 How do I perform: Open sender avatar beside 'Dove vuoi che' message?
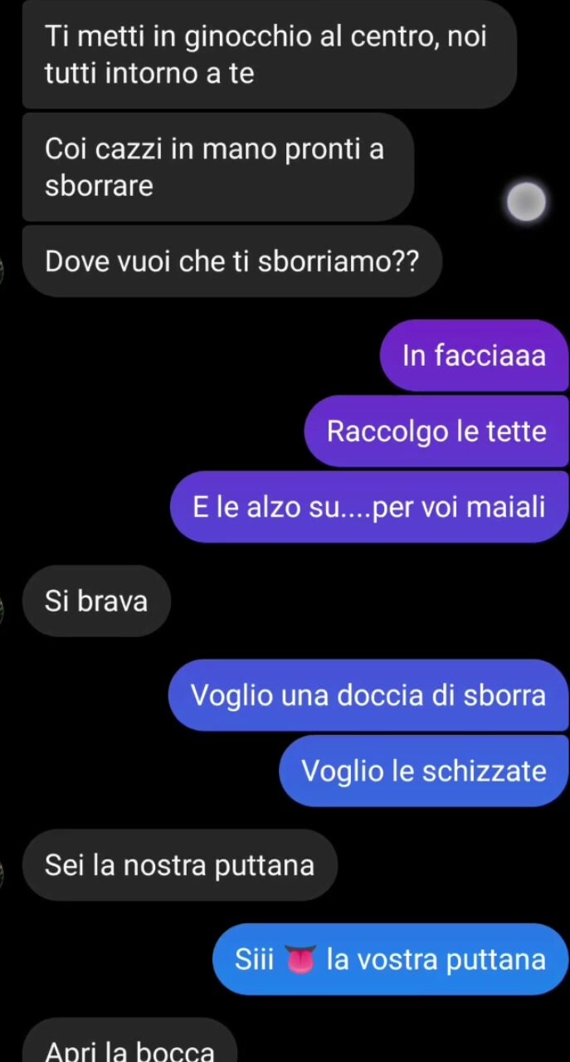2,270
